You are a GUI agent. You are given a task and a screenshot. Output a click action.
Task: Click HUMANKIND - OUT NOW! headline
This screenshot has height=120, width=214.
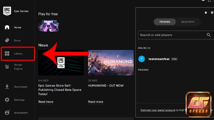click(x=106, y=86)
